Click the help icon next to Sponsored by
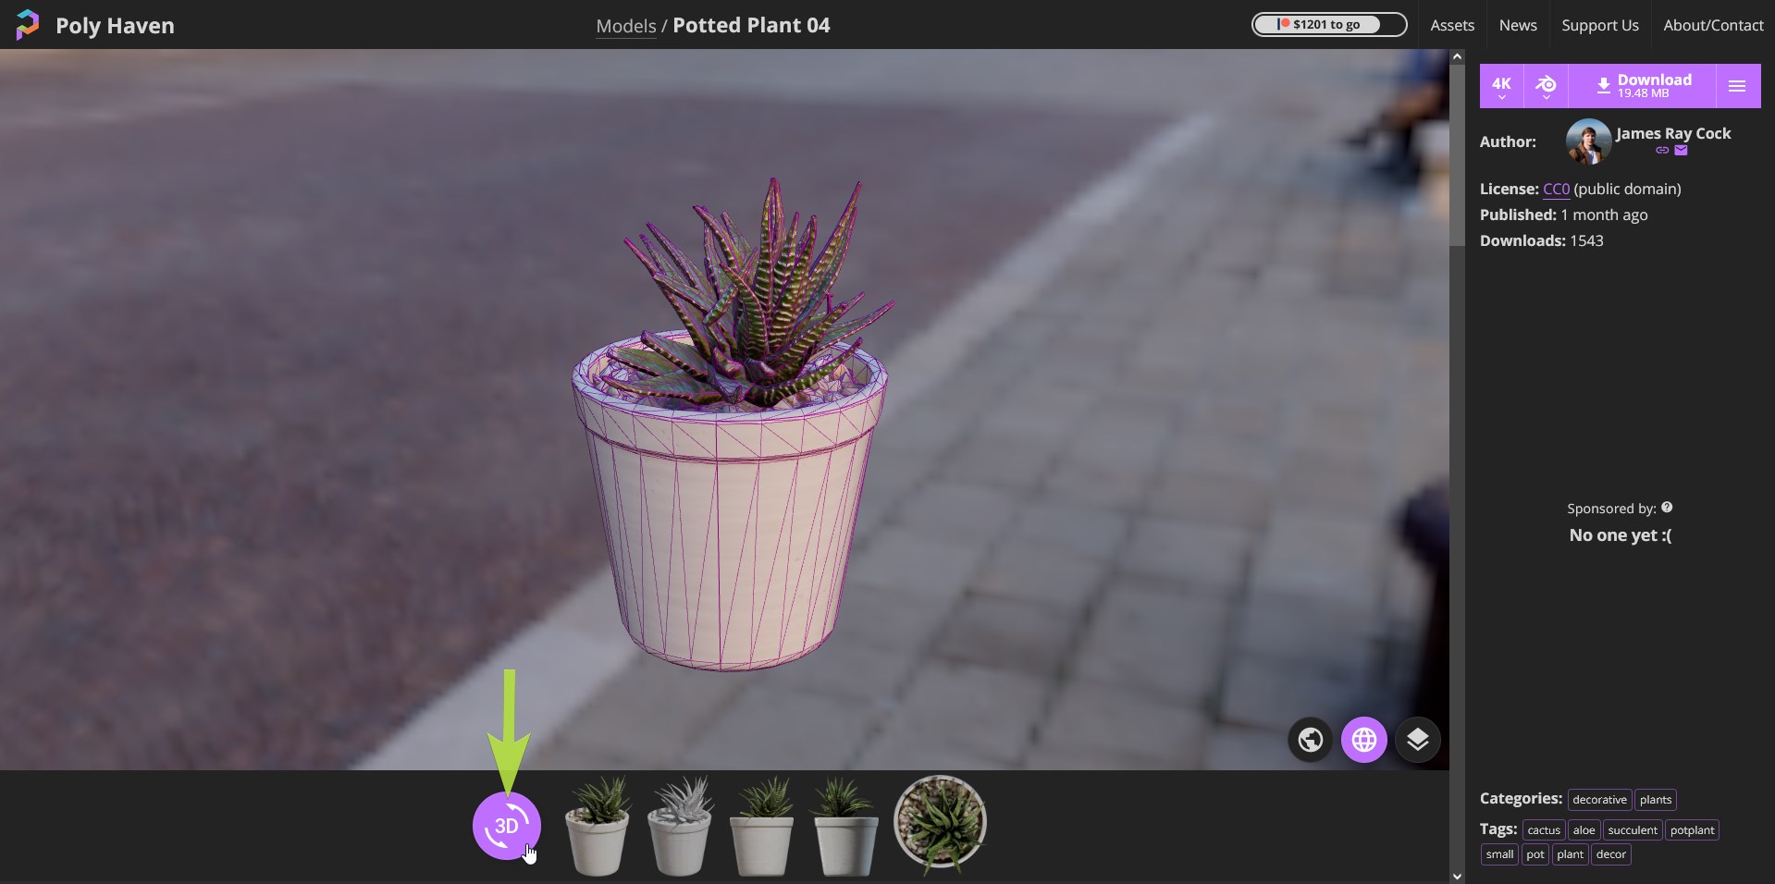Image resolution: width=1775 pixels, height=884 pixels. pos(1668,507)
